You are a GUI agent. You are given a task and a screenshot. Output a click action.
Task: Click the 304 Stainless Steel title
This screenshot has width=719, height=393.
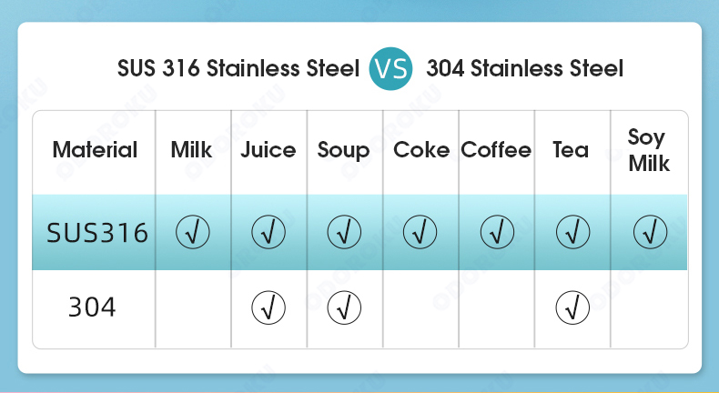[524, 69]
